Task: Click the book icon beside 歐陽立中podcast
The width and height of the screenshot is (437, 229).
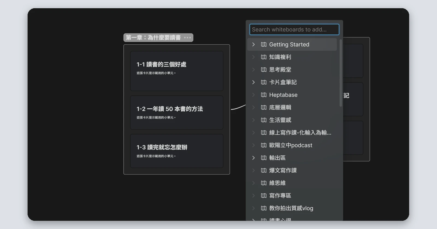Action: click(264, 145)
